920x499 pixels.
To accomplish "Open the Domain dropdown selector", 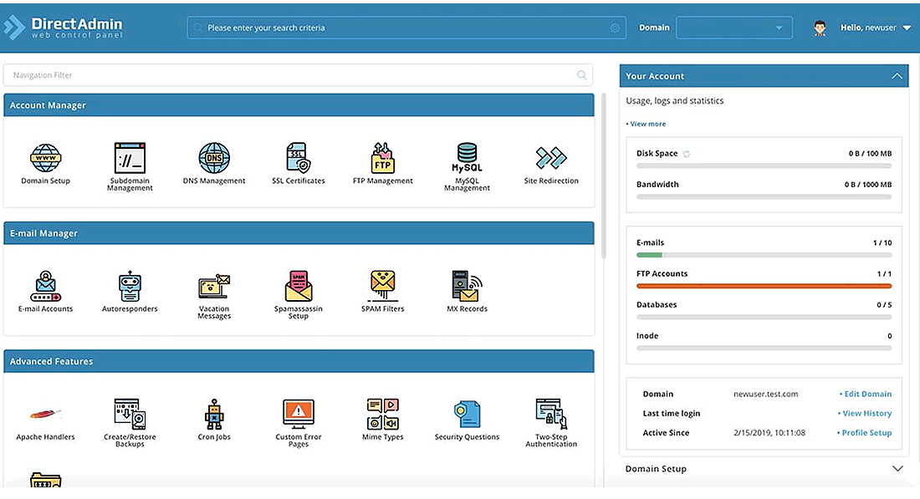I will point(734,28).
